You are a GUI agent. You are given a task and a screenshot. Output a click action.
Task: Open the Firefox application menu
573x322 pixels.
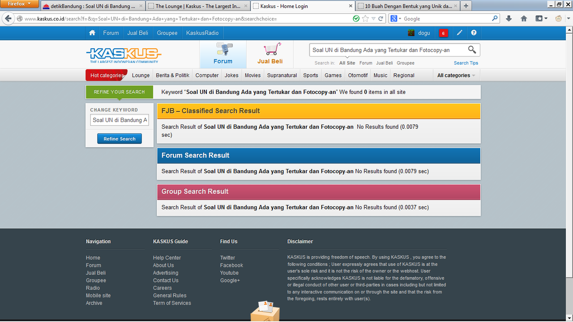20,4
